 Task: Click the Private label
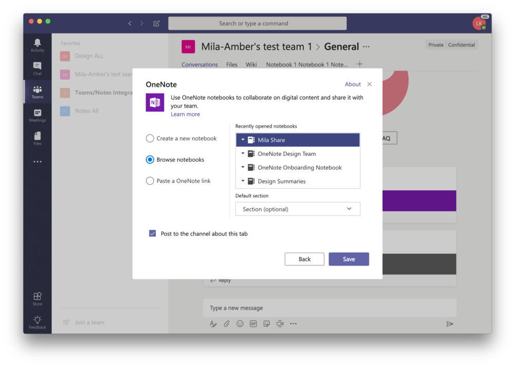click(436, 45)
